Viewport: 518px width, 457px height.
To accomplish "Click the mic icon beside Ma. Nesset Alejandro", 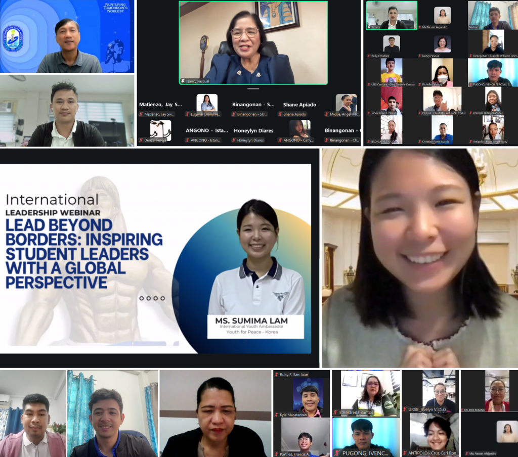I will click(x=420, y=27).
